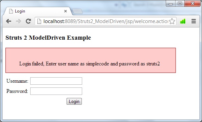Submit the form with Login button
The image size is (202, 122).
tap(74, 101)
